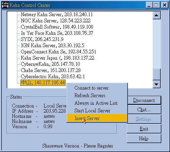Open Help with the Help button
Image resolution: width=170 pixels, height=152 pixels.
[x=144, y=139]
